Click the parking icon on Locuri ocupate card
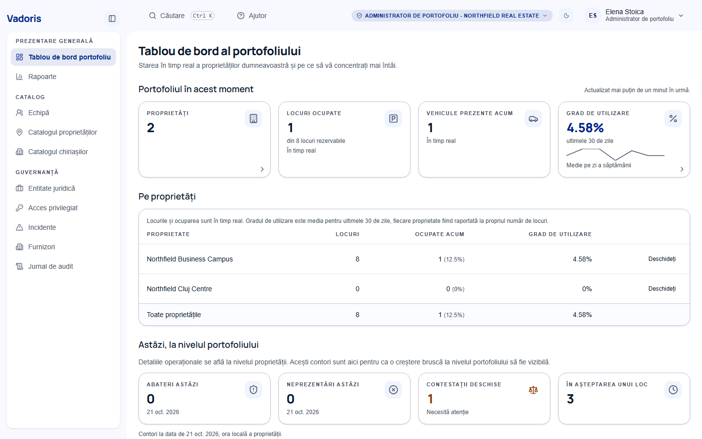The image size is (702, 439). pos(393,119)
